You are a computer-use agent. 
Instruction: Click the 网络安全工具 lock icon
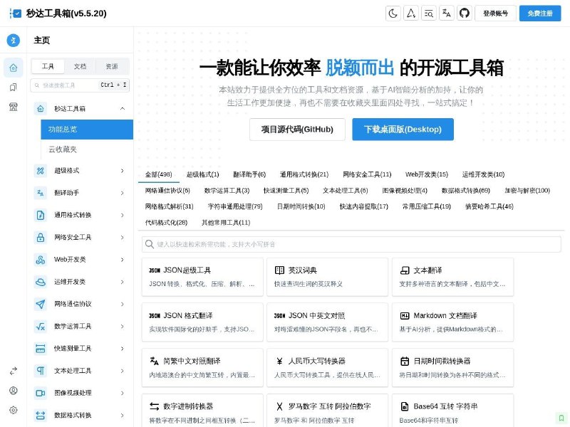(41, 238)
